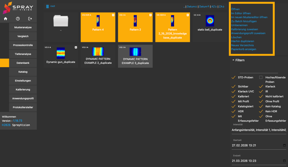288x167 pixels.
Task: Toggle the Katalogisiert checkbox
Action: [233, 106]
